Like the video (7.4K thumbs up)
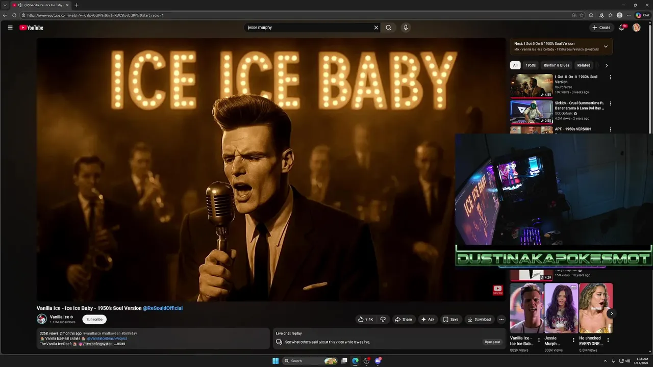Image resolution: width=653 pixels, height=367 pixels. click(x=365, y=320)
